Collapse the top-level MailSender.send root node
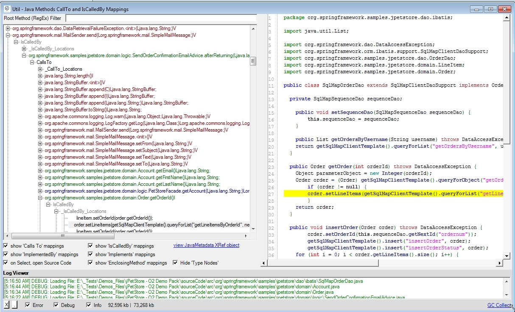515x312 pixels. tap(8, 35)
